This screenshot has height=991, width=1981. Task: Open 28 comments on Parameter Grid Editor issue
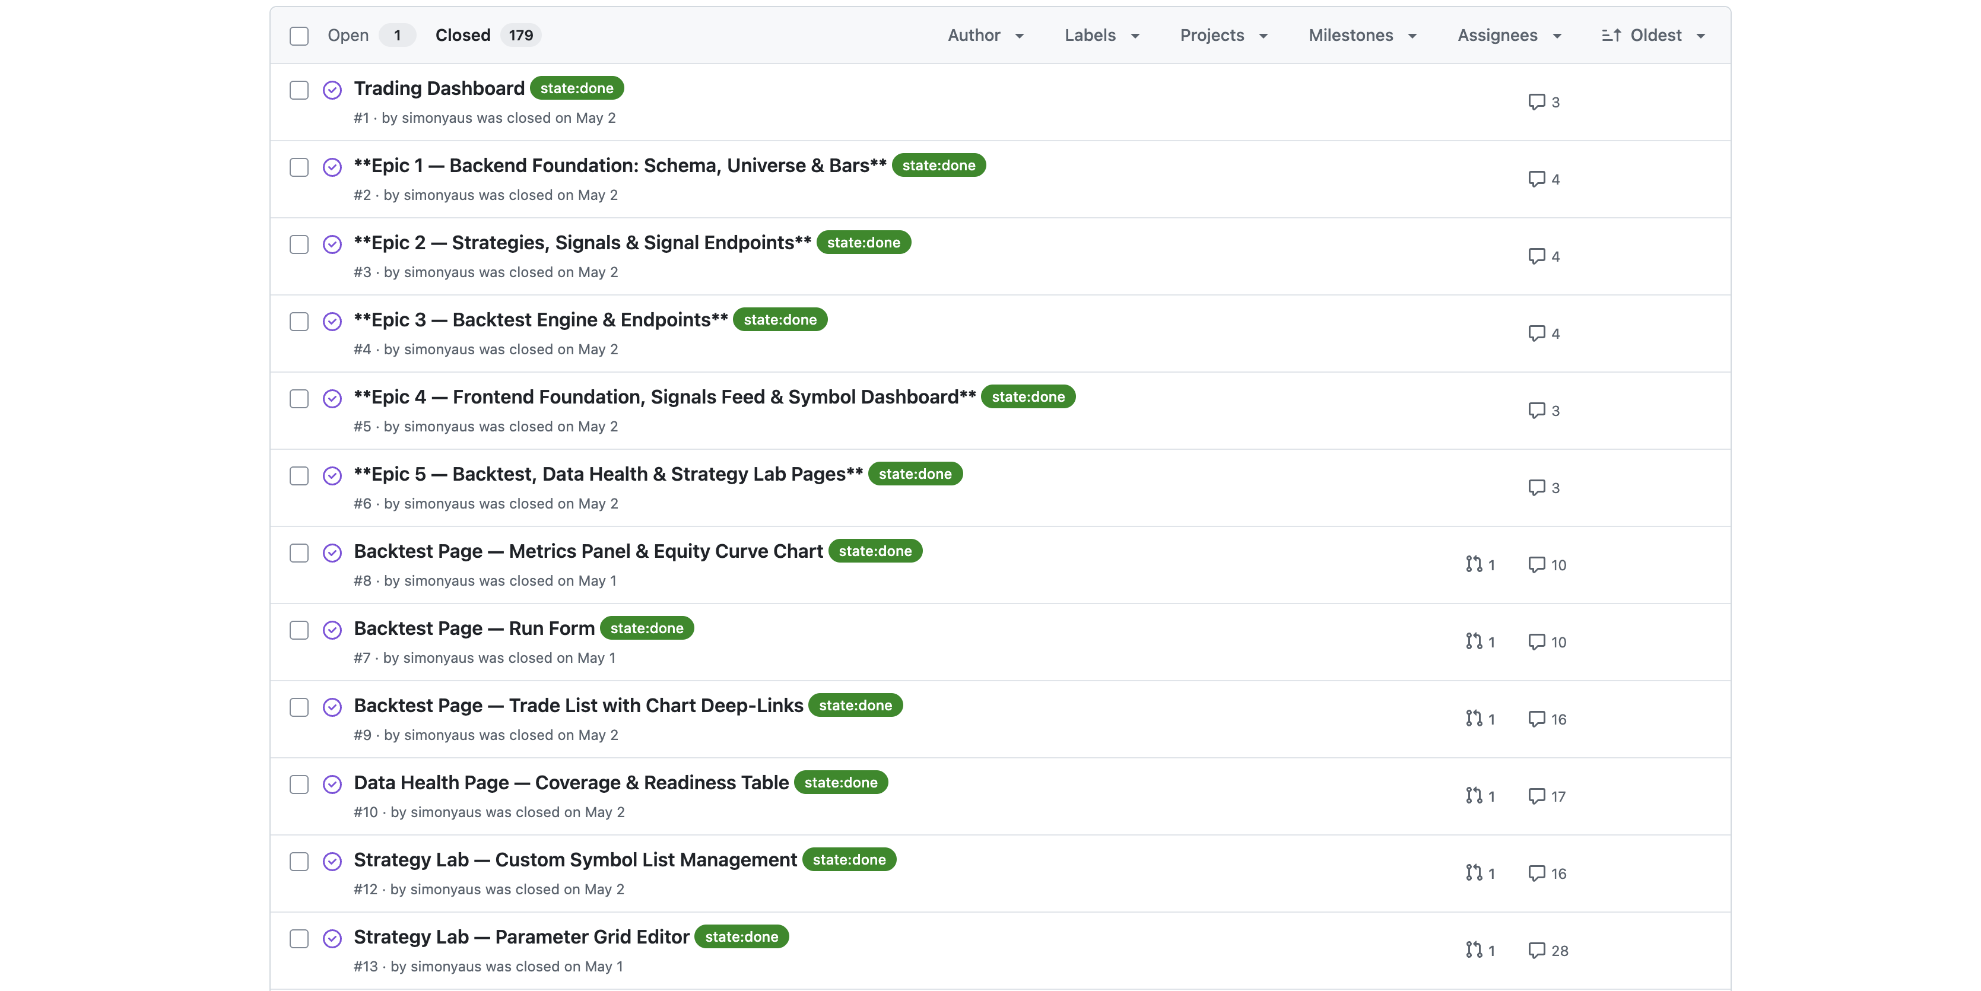point(1548,950)
